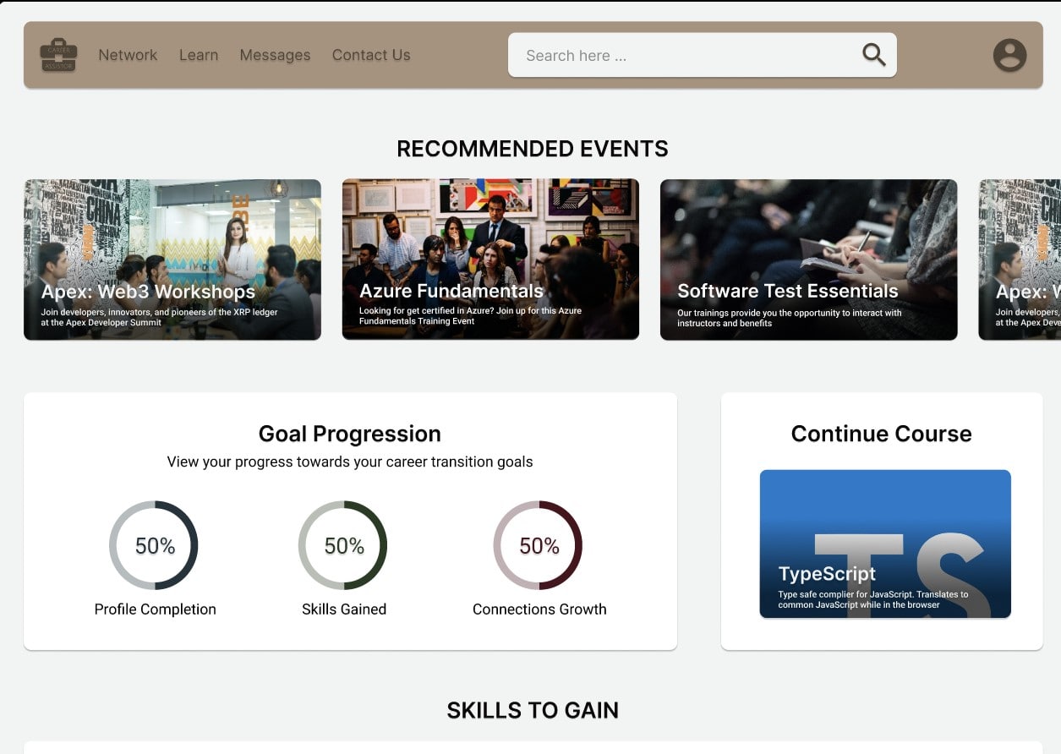Image resolution: width=1061 pixels, height=754 pixels.
Task: Click the 'Skills Gained' label
Action: pos(344,609)
